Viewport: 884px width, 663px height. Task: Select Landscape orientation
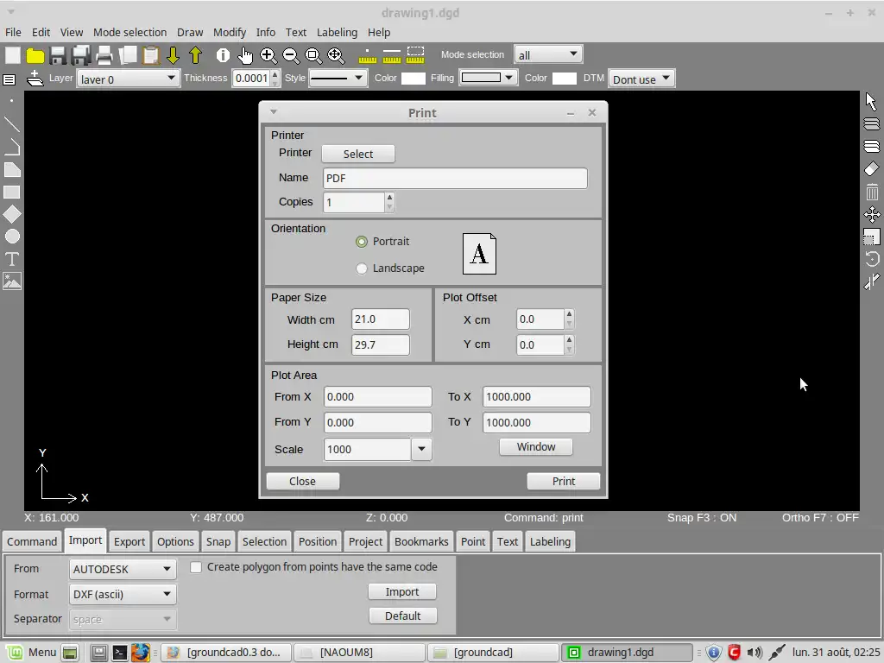362,268
